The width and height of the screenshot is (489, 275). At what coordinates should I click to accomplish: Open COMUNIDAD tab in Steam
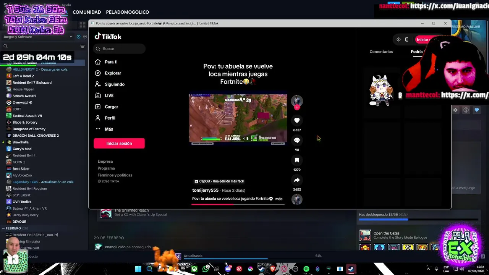[x=87, y=12]
